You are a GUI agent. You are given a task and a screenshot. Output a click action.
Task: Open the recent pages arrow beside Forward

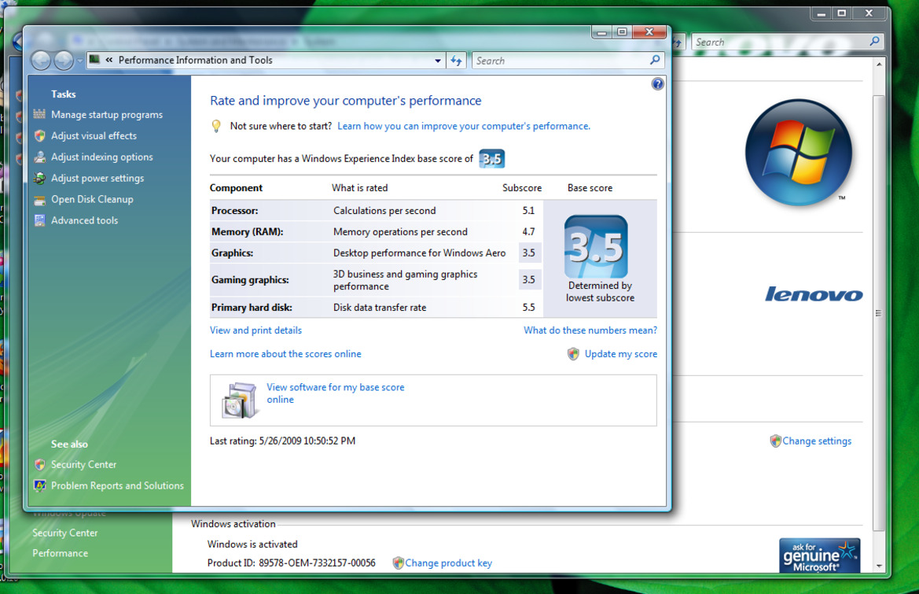tap(79, 61)
